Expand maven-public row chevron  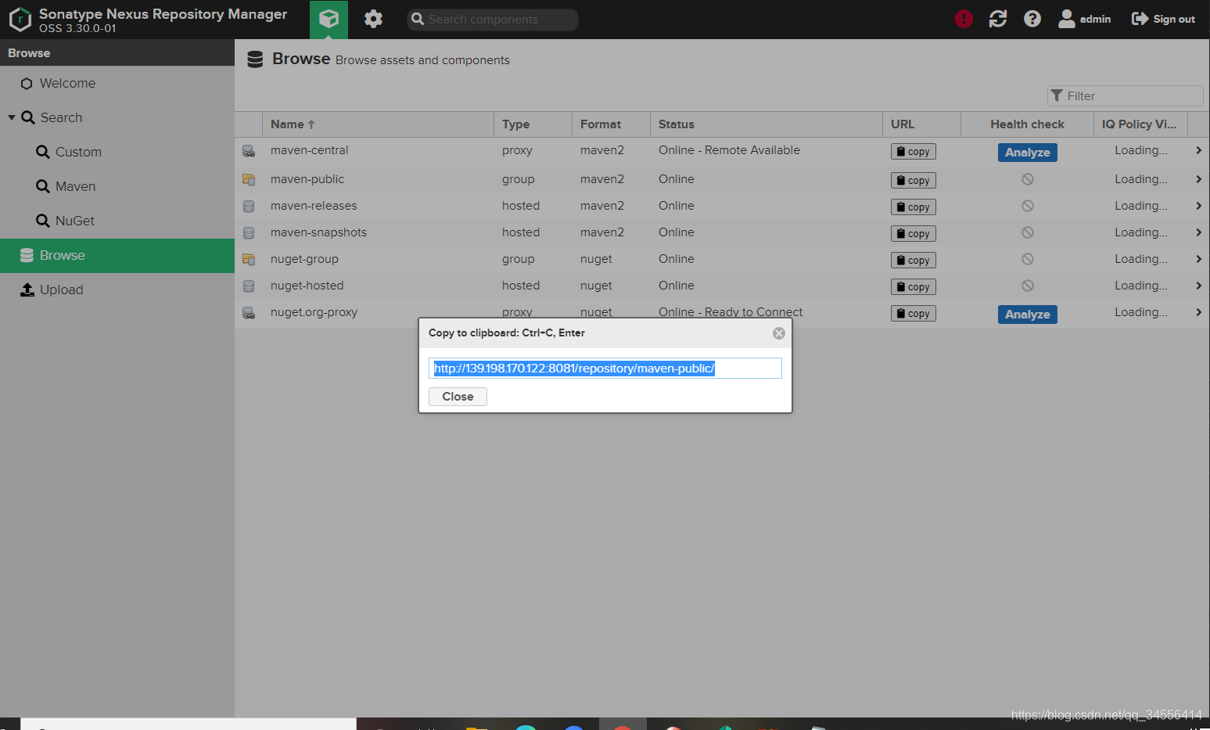(1198, 179)
